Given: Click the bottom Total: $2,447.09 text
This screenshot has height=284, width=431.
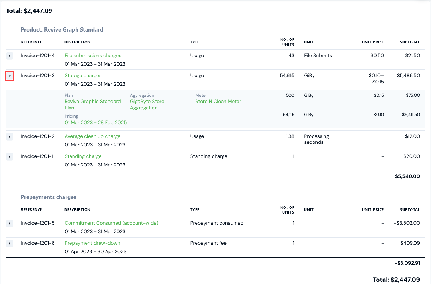Looking at the screenshot, I should pos(396,280).
